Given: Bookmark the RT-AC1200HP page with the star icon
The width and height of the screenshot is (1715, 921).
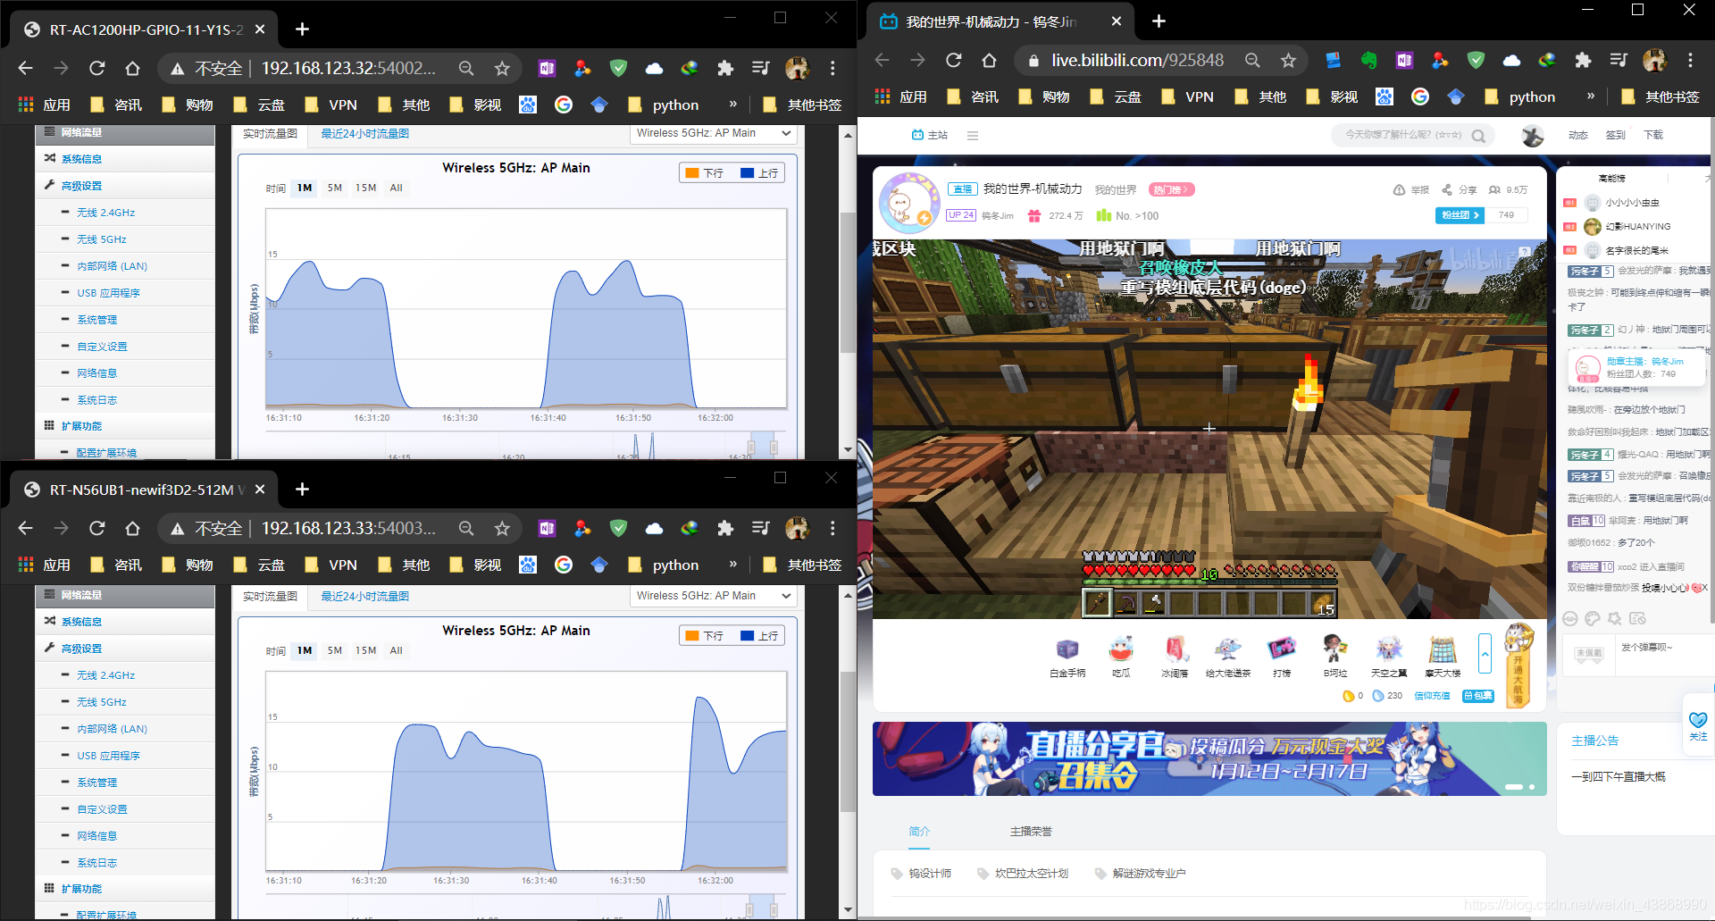Looking at the screenshot, I should click(x=502, y=68).
